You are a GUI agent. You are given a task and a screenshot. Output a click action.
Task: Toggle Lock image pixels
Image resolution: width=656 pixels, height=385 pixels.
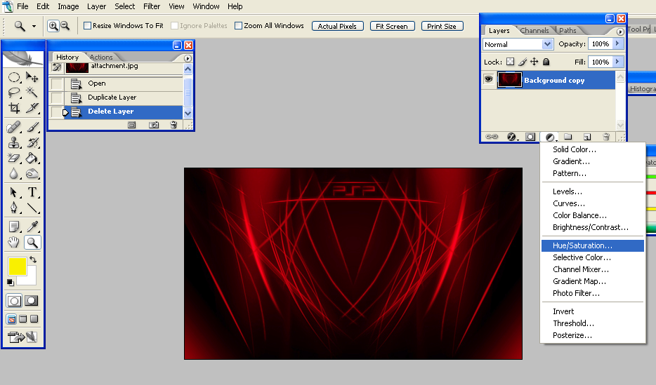(522, 62)
